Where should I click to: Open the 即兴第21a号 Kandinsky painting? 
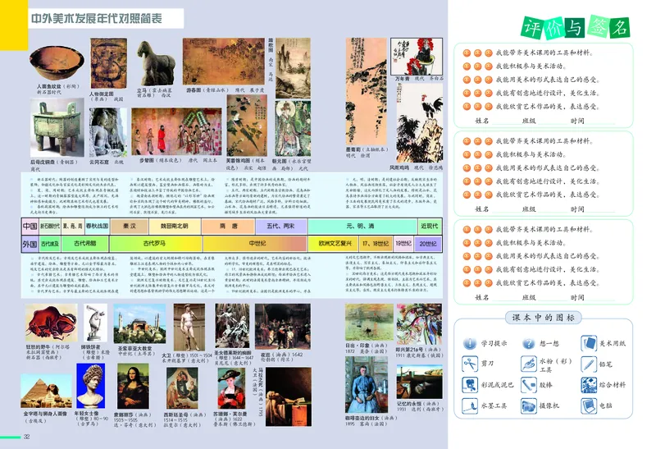pyautogui.click(x=419, y=324)
